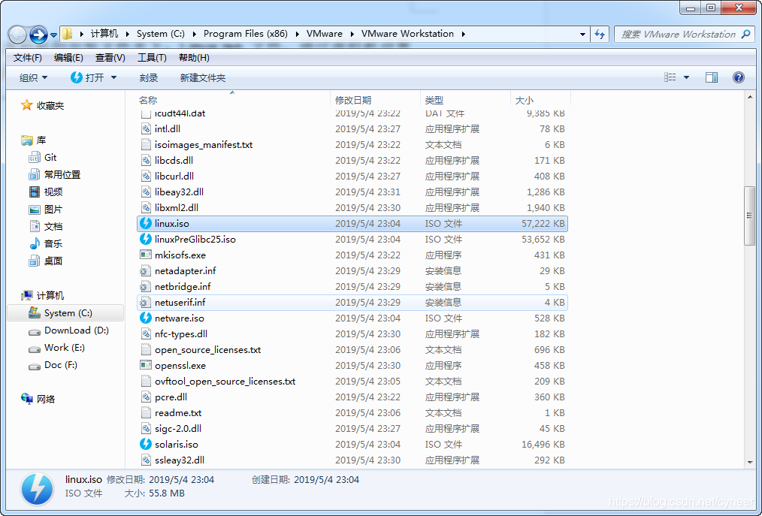The width and height of the screenshot is (762, 516).
Task: Click the change view icon
Action: coord(670,77)
